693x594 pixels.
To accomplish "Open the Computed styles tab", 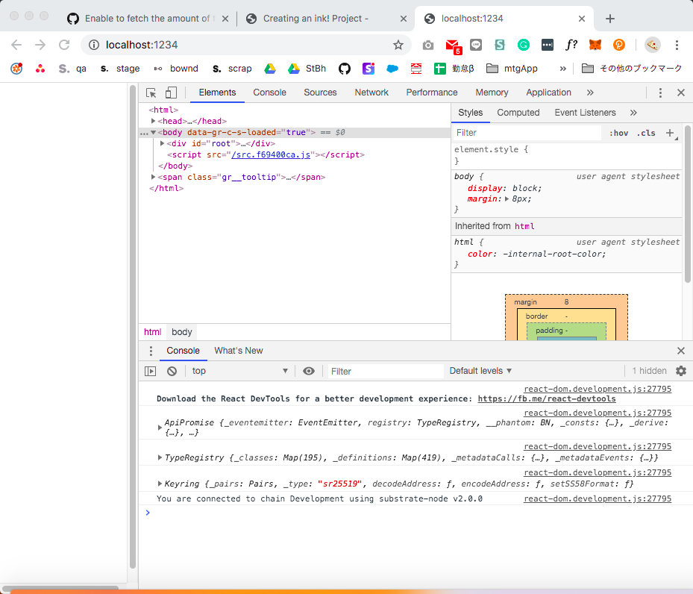I will 518,113.
